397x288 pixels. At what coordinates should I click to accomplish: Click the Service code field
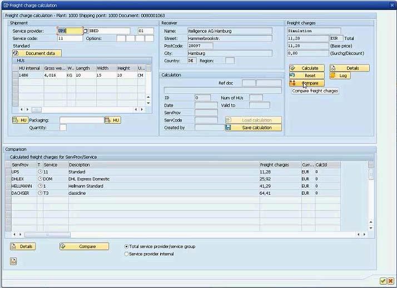pyautogui.click(x=70, y=38)
